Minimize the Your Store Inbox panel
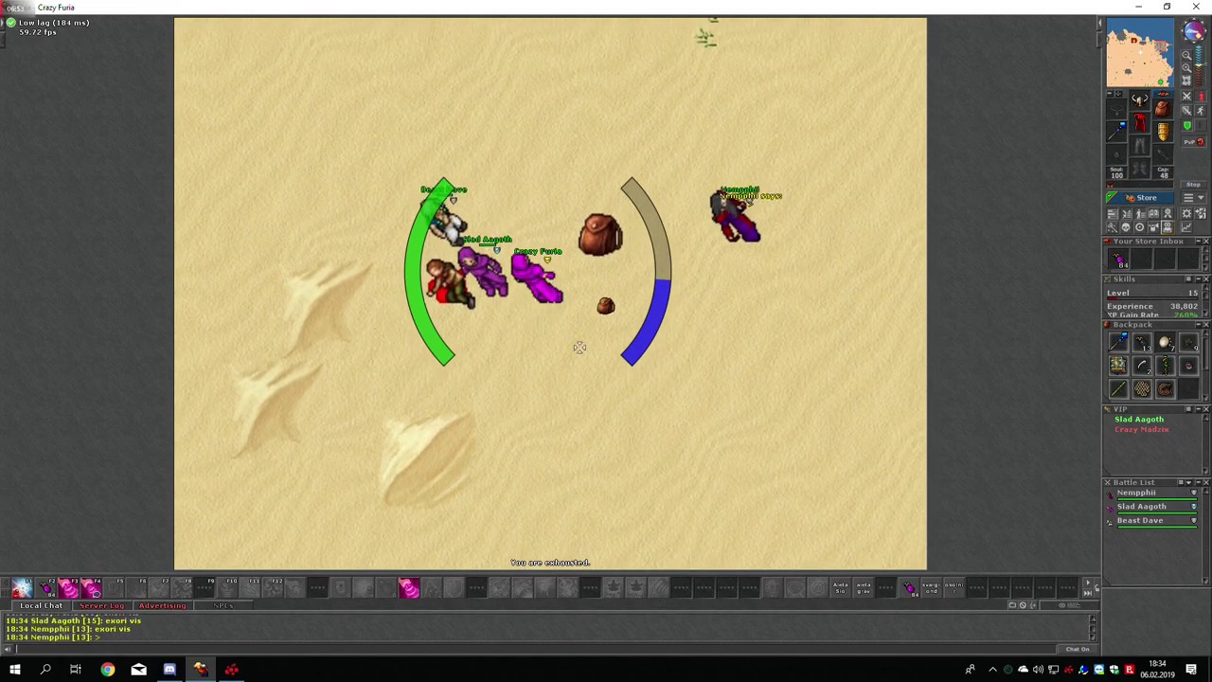This screenshot has width=1212, height=682. click(1197, 242)
